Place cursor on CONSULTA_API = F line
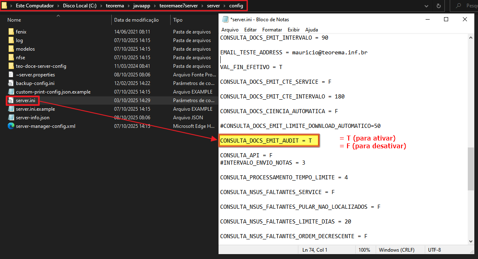Image resolution: width=478 pixels, height=259 pixels. 246,155
